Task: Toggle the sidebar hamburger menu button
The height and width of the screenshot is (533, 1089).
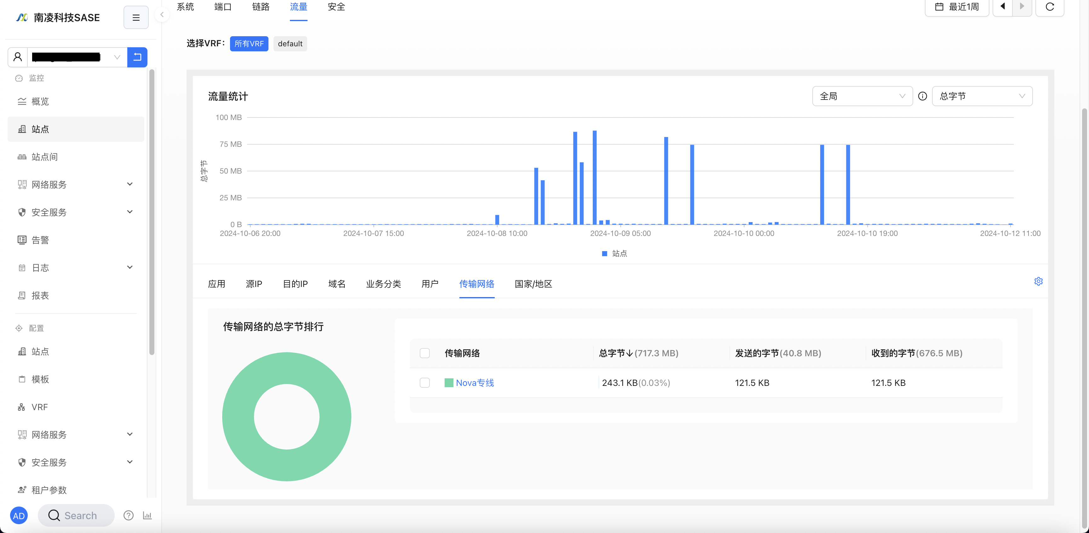Action: pyautogui.click(x=136, y=17)
